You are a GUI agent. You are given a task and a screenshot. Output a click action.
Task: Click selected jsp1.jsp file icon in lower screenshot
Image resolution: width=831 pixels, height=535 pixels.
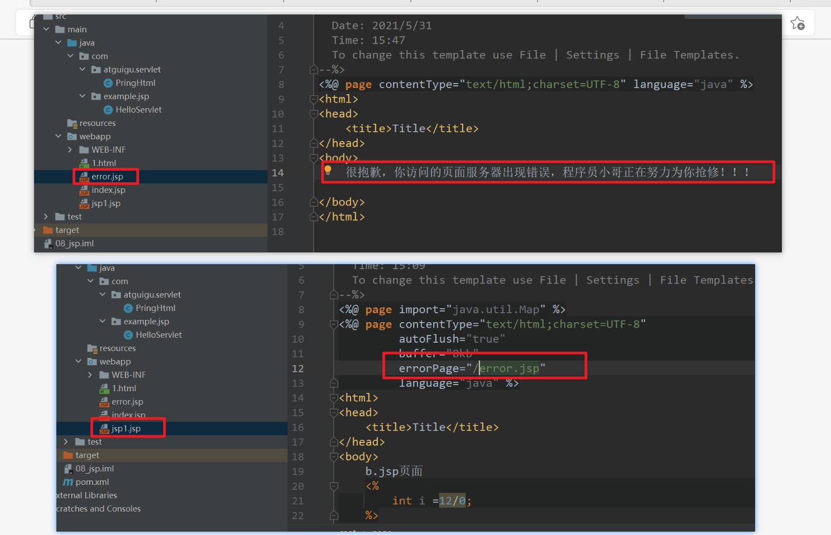[x=104, y=429]
